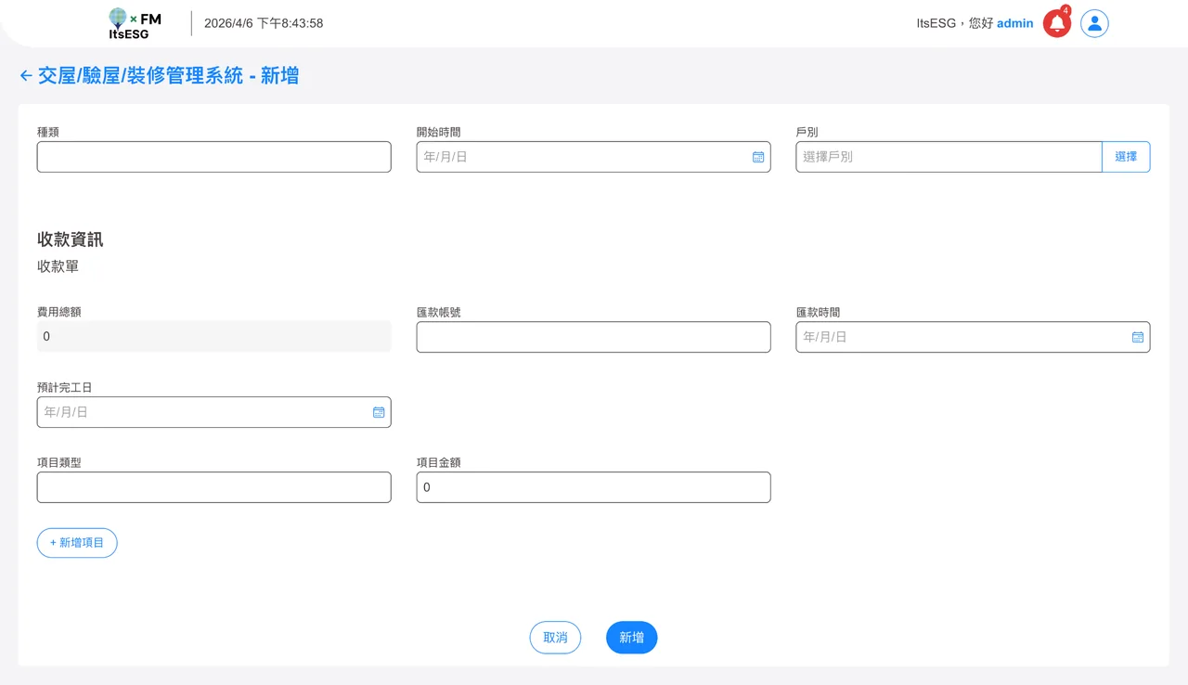Click the back arrow beside the page title
This screenshot has width=1188, height=685.
[x=26, y=76]
